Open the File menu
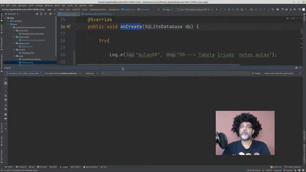This screenshot has height=172, width=306. click(x=2, y=5)
